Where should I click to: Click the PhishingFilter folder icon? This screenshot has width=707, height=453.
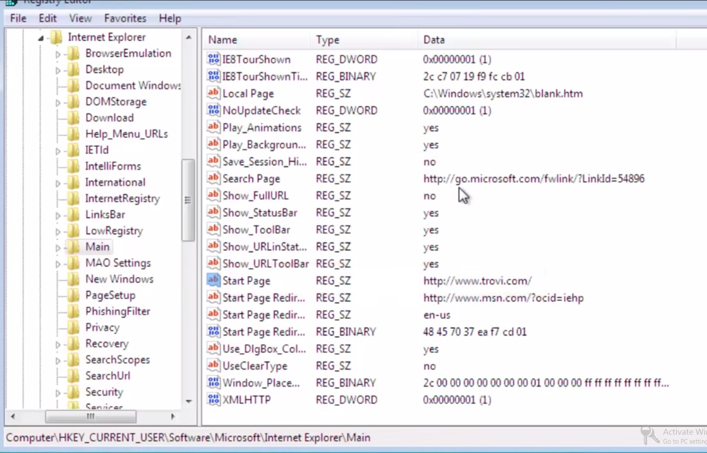[74, 312]
